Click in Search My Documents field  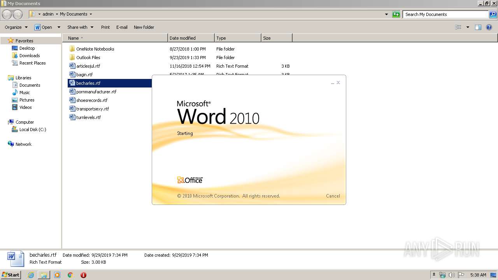pos(446,14)
